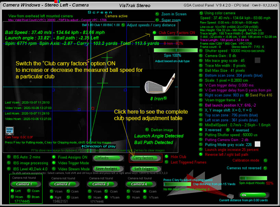
Task: Click the green LED next to Shutter speed
Action: 201,51
